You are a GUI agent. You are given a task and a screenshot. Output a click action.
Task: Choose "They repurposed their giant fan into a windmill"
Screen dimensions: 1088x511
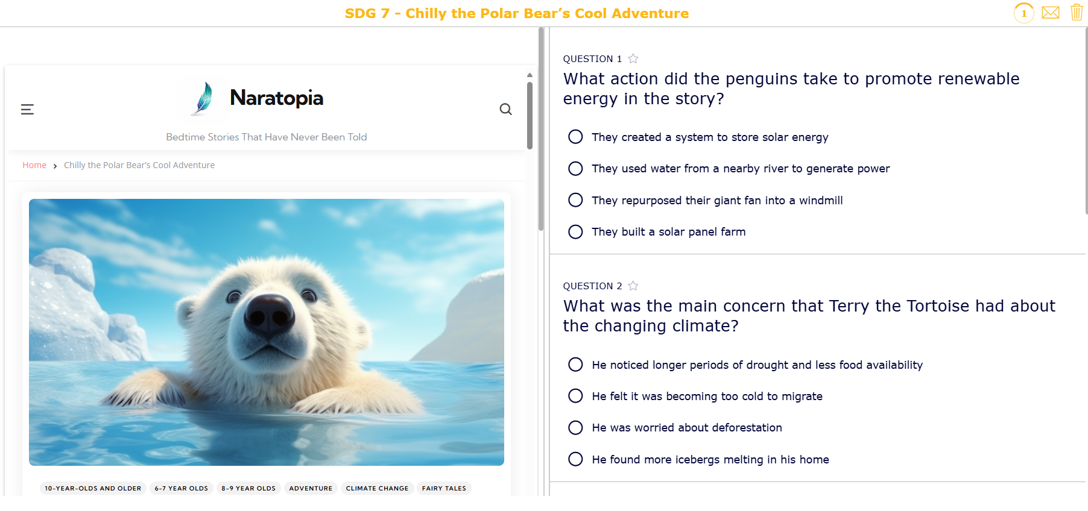[x=575, y=200]
